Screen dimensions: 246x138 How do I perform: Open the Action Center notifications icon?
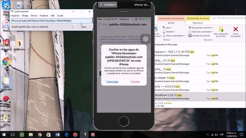tap(242, 135)
